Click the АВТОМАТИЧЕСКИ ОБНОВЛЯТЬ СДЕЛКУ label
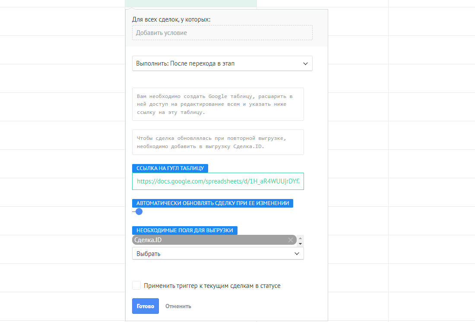This screenshot has width=475, height=322. pos(212,203)
